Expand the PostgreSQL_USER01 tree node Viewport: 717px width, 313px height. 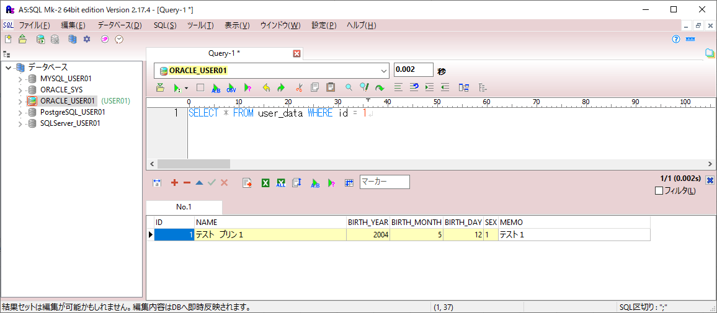(x=20, y=112)
